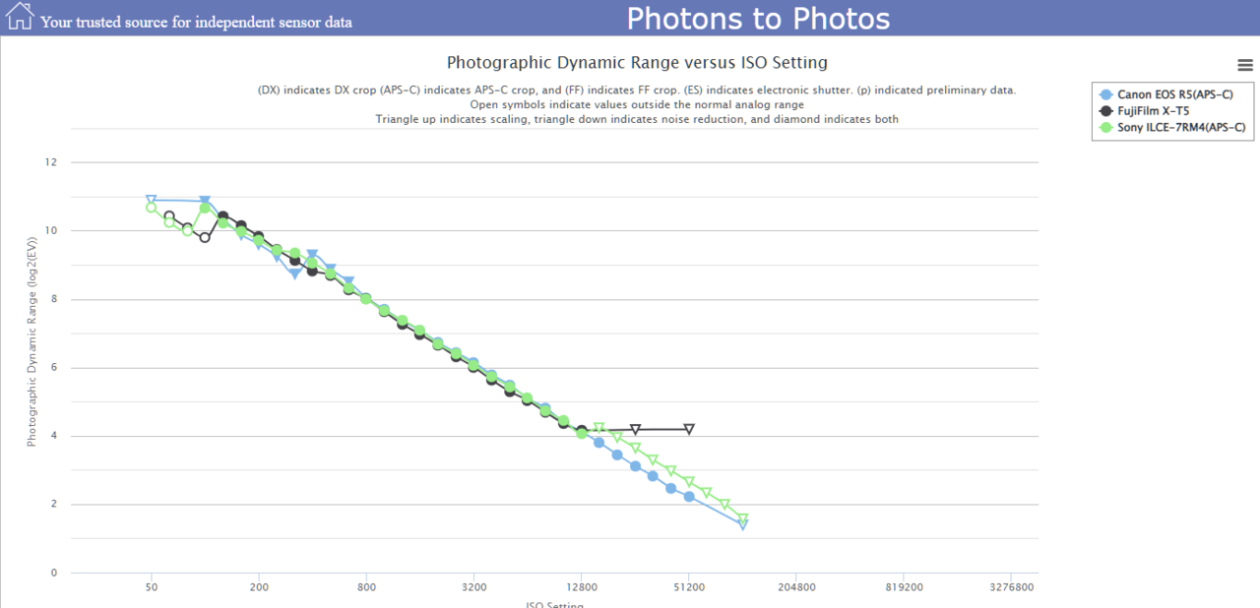Screen dimensions: 1260x608
Task: Click the open FujiFilm circle near 9.8 EV
Action: click(205, 237)
